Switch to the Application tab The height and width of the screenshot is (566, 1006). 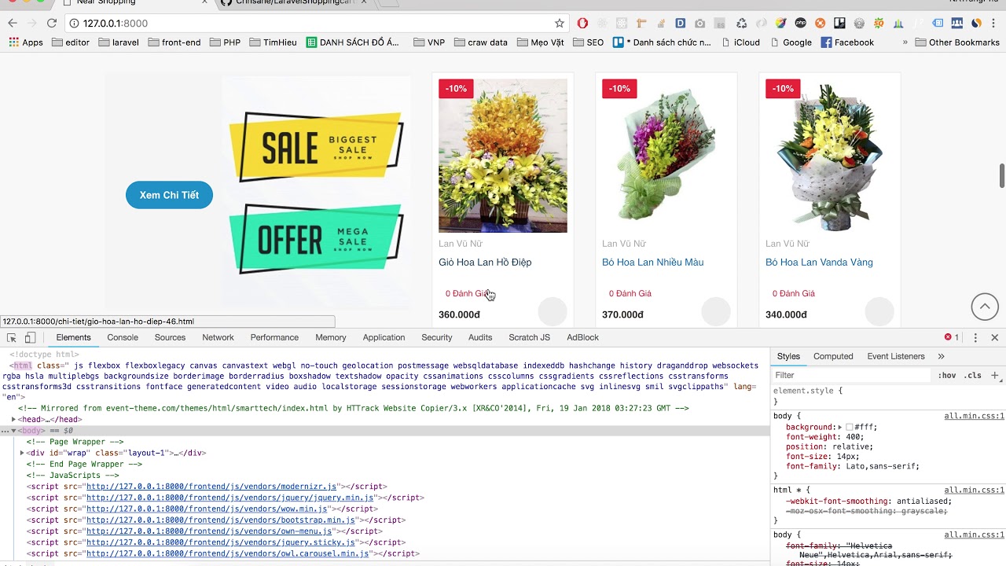click(384, 337)
